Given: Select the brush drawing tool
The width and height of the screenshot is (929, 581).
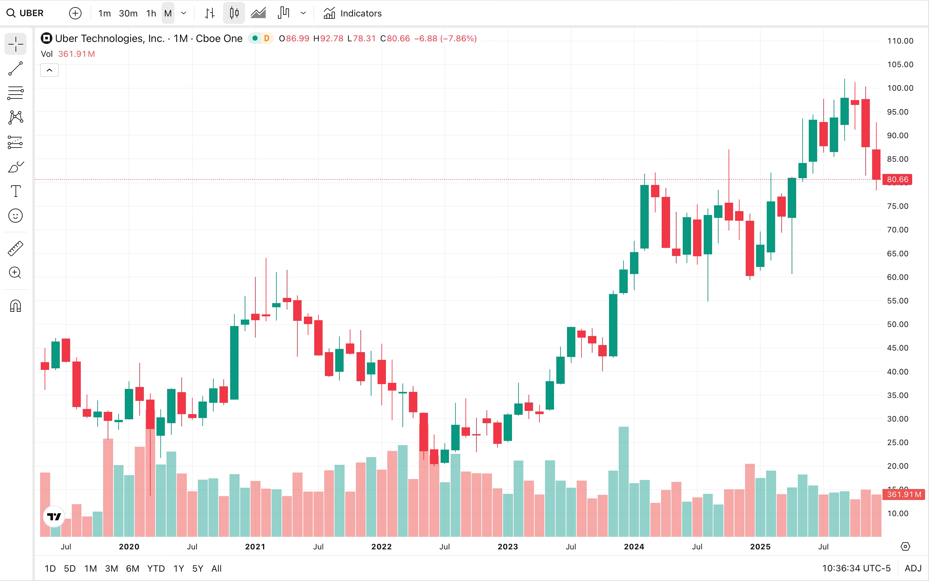Looking at the screenshot, I should 16,167.
